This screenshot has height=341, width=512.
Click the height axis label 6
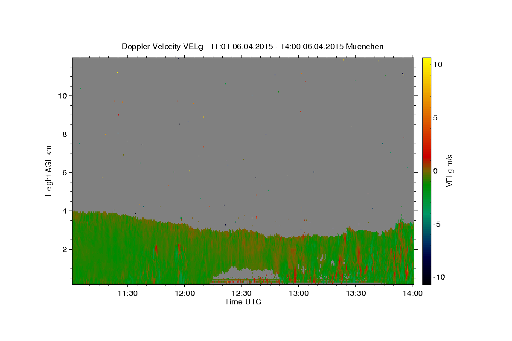[65, 173]
